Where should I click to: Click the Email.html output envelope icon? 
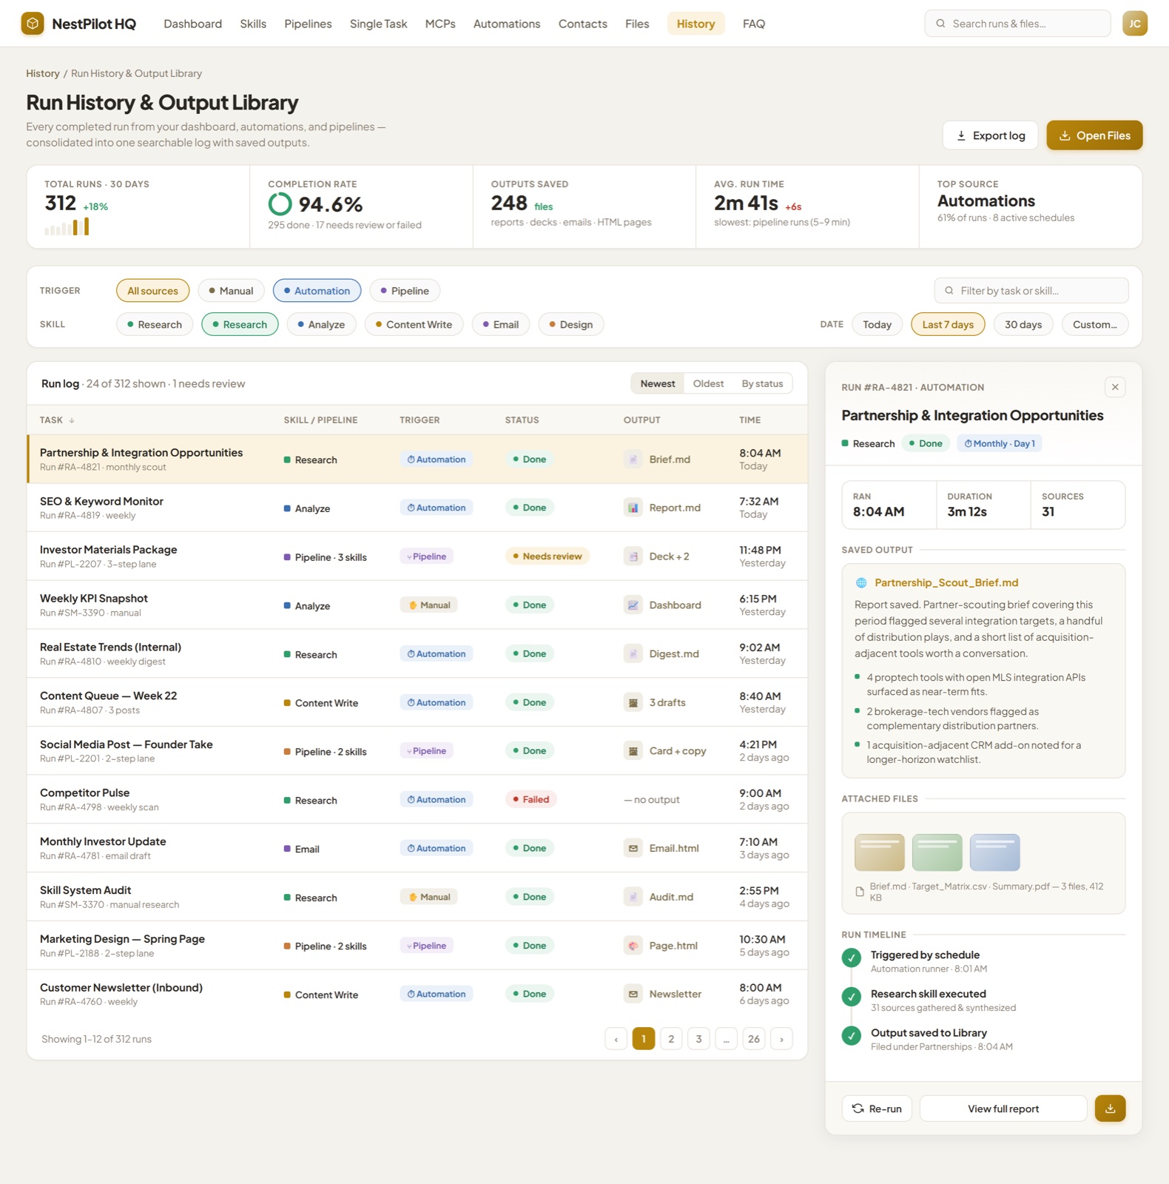633,848
